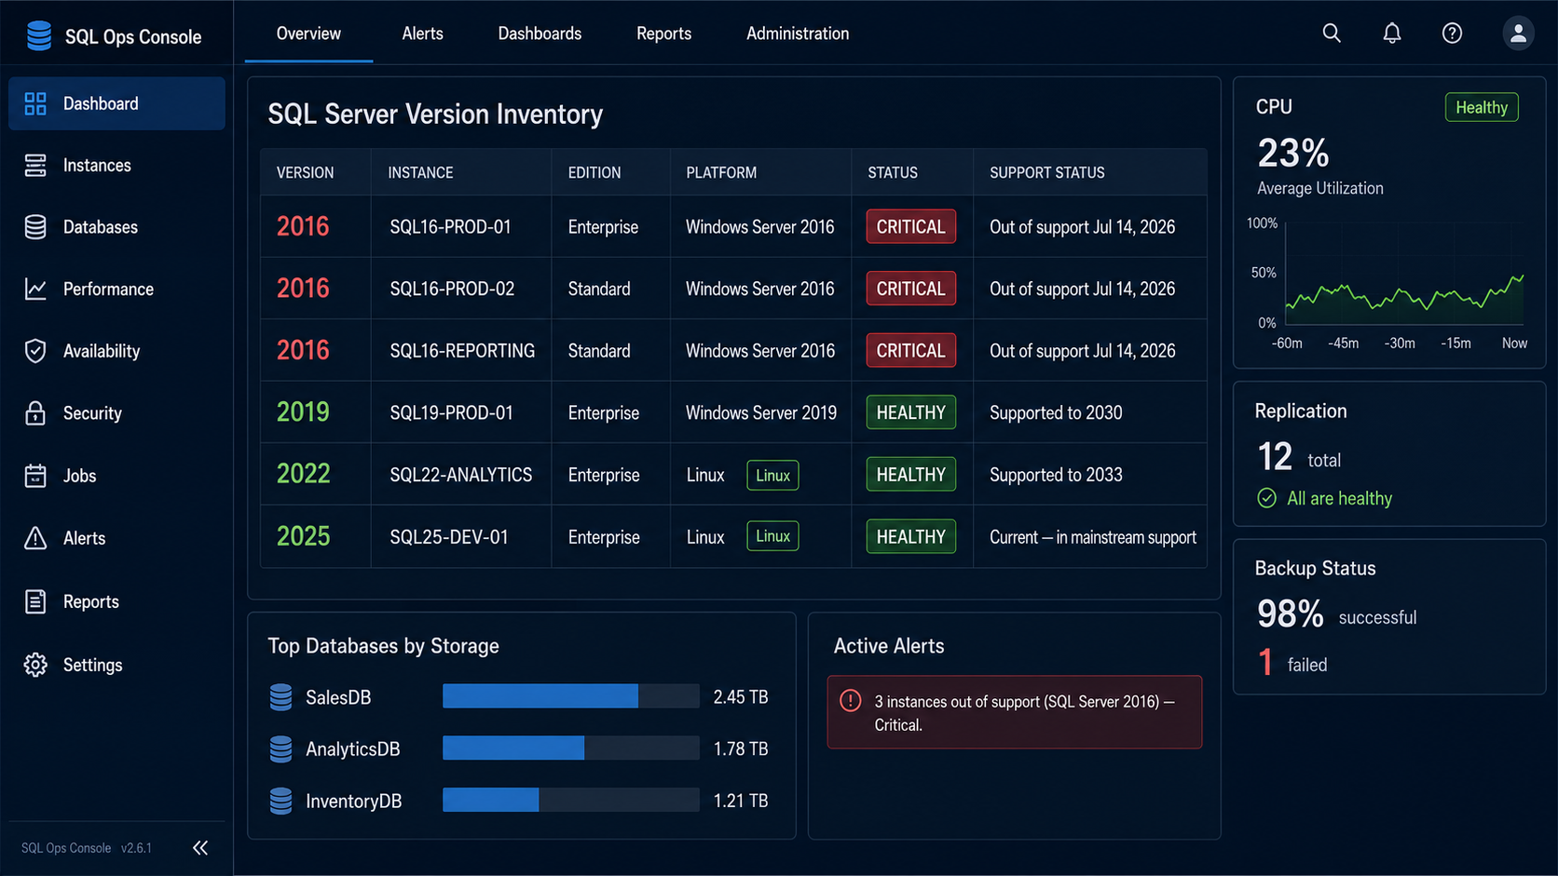Image resolution: width=1558 pixels, height=876 pixels.
Task: Click the Dashboard grid icon in sidebar
Action: [35, 103]
